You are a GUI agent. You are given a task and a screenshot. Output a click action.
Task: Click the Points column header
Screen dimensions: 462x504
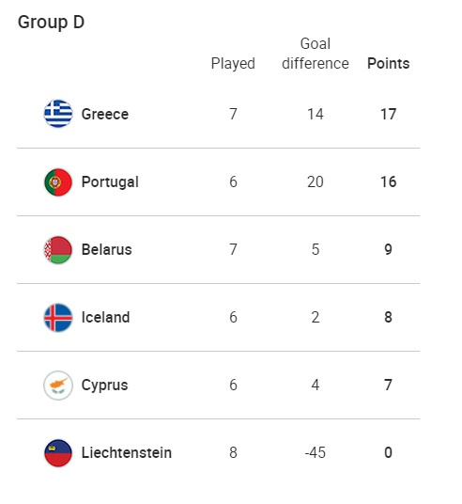[389, 63]
